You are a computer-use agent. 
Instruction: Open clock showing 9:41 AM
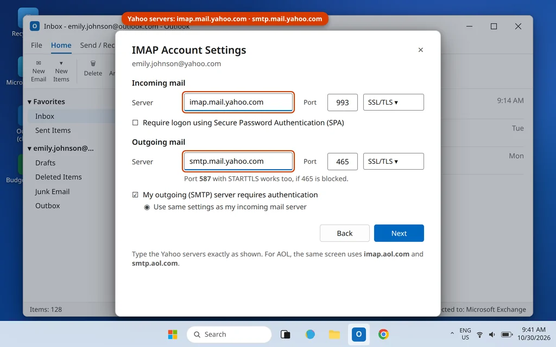(x=533, y=334)
